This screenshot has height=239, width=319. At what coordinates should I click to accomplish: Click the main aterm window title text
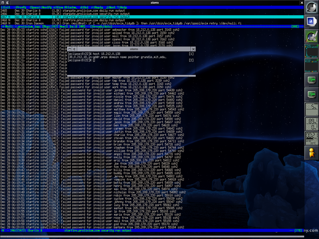[x=155, y=3]
